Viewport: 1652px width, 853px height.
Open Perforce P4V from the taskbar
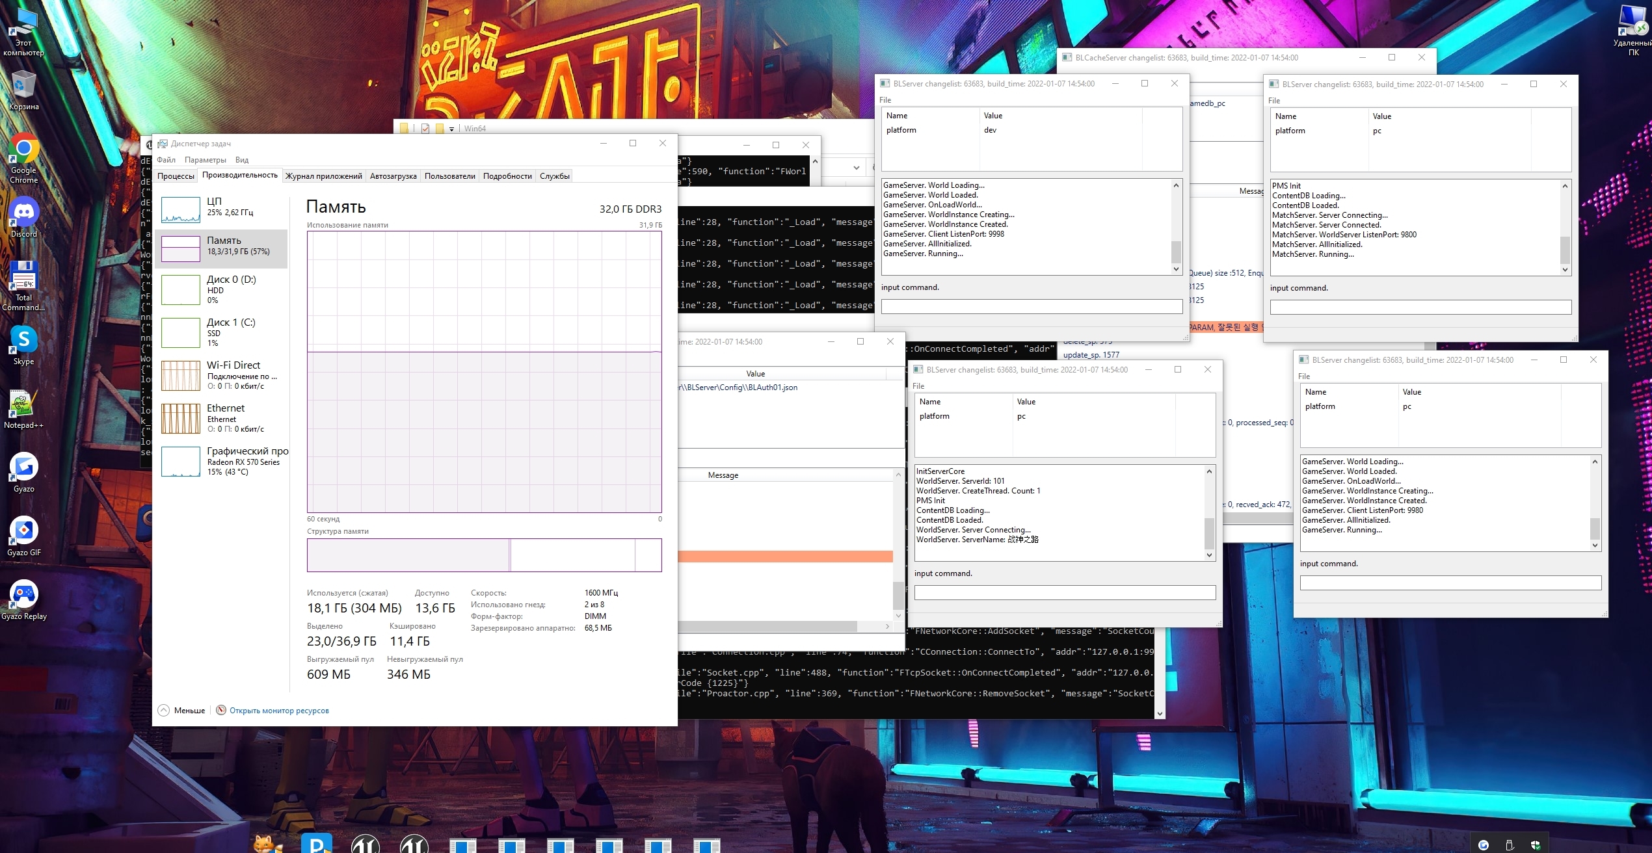point(317,845)
